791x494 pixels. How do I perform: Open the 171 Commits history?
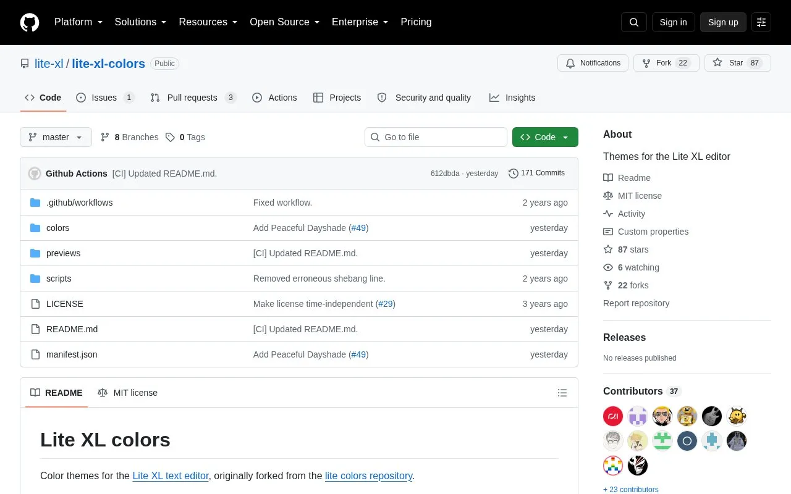(536, 173)
